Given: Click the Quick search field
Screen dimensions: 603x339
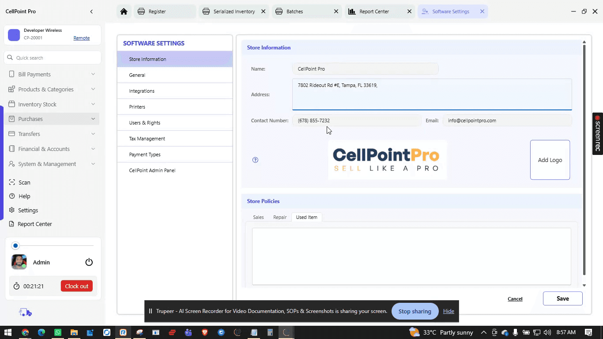Looking at the screenshot, I should (53, 58).
